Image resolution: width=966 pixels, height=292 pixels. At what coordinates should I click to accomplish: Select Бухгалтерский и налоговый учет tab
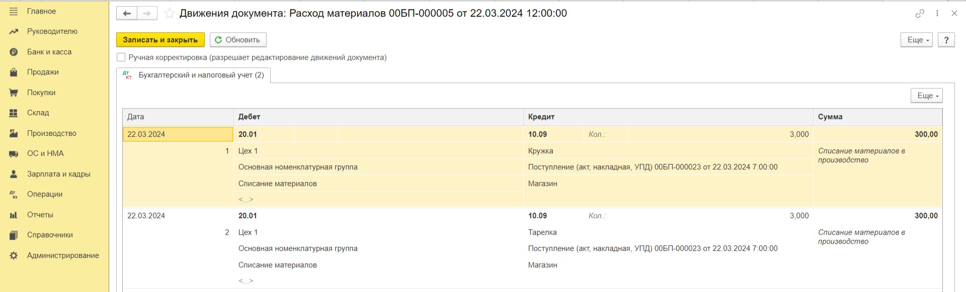tap(194, 75)
